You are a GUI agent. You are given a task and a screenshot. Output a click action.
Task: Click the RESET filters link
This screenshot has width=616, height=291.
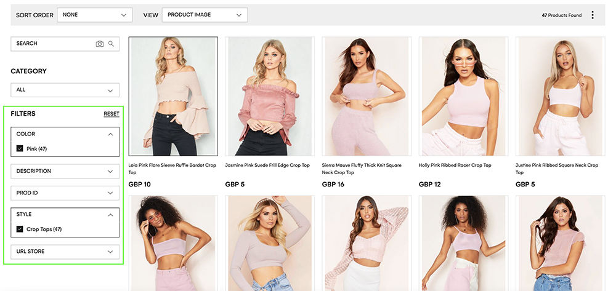click(x=111, y=114)
